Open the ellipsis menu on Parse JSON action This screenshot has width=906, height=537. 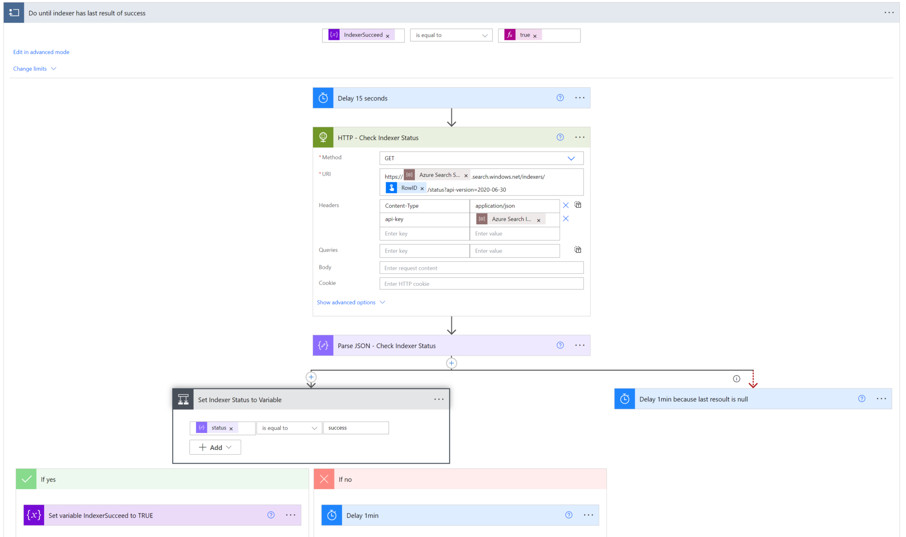pyautogui.click(x=580, y=345)
